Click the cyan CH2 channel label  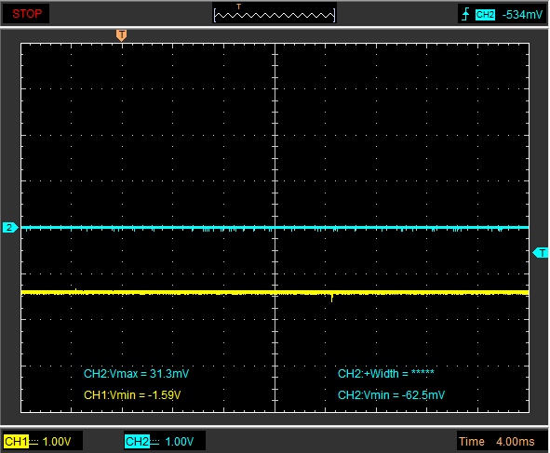(x=137, y=442)
